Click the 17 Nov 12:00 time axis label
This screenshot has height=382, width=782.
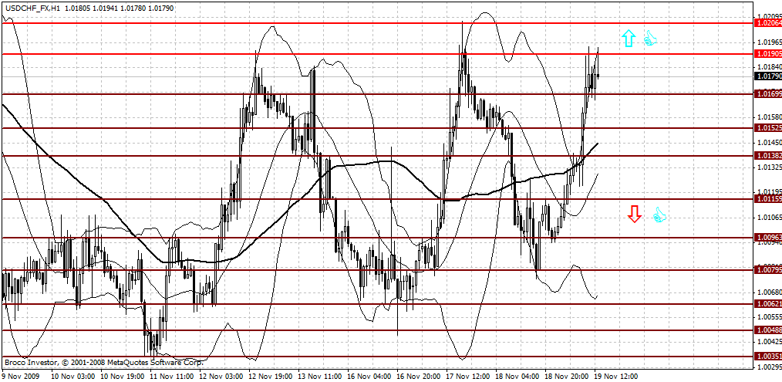click(x=467, y=376)
